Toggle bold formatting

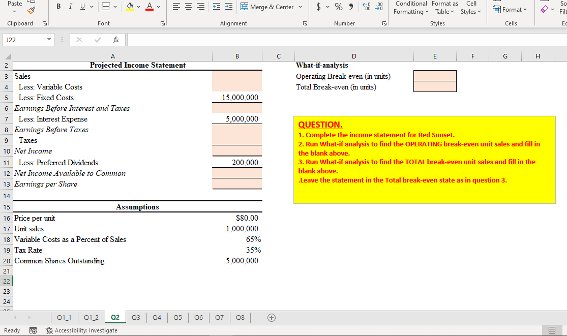(x=58, y=6)
